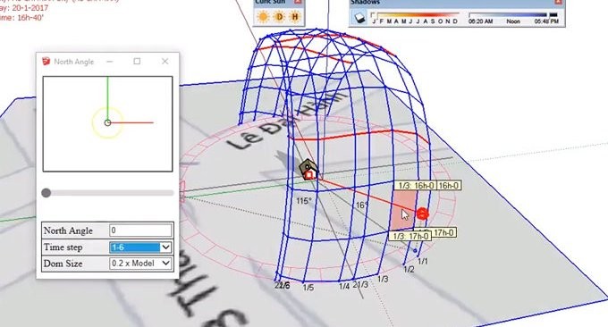The width and height of the screenshot is (608, 327).
Task: Click the sun icon labeled D
Action: (x=279, y=17)
